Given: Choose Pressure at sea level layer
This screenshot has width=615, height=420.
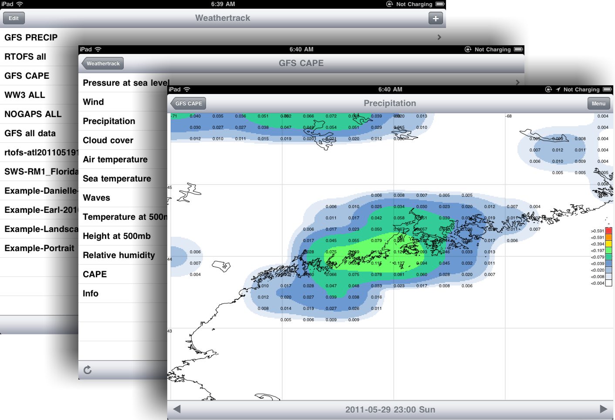Looking at the screenshot, I should point(125,83).
